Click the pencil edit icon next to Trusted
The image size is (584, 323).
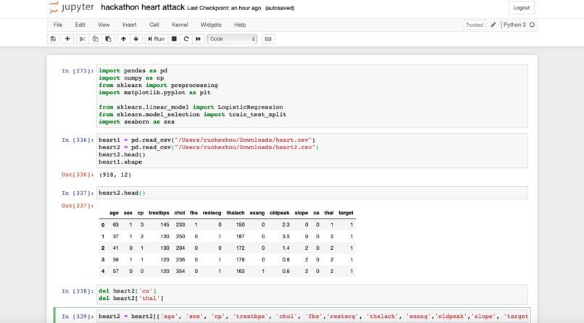click(493, 25)
